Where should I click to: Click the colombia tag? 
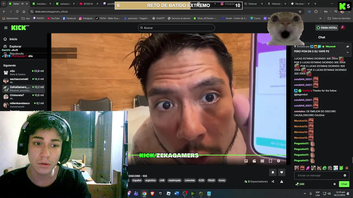point(190,180)
